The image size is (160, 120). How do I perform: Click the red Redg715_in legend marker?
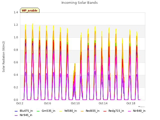(105, 111)
